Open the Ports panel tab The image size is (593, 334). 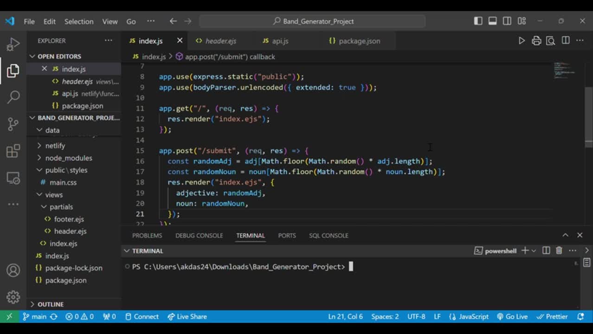pyautogui.click(x=287, y=235)
